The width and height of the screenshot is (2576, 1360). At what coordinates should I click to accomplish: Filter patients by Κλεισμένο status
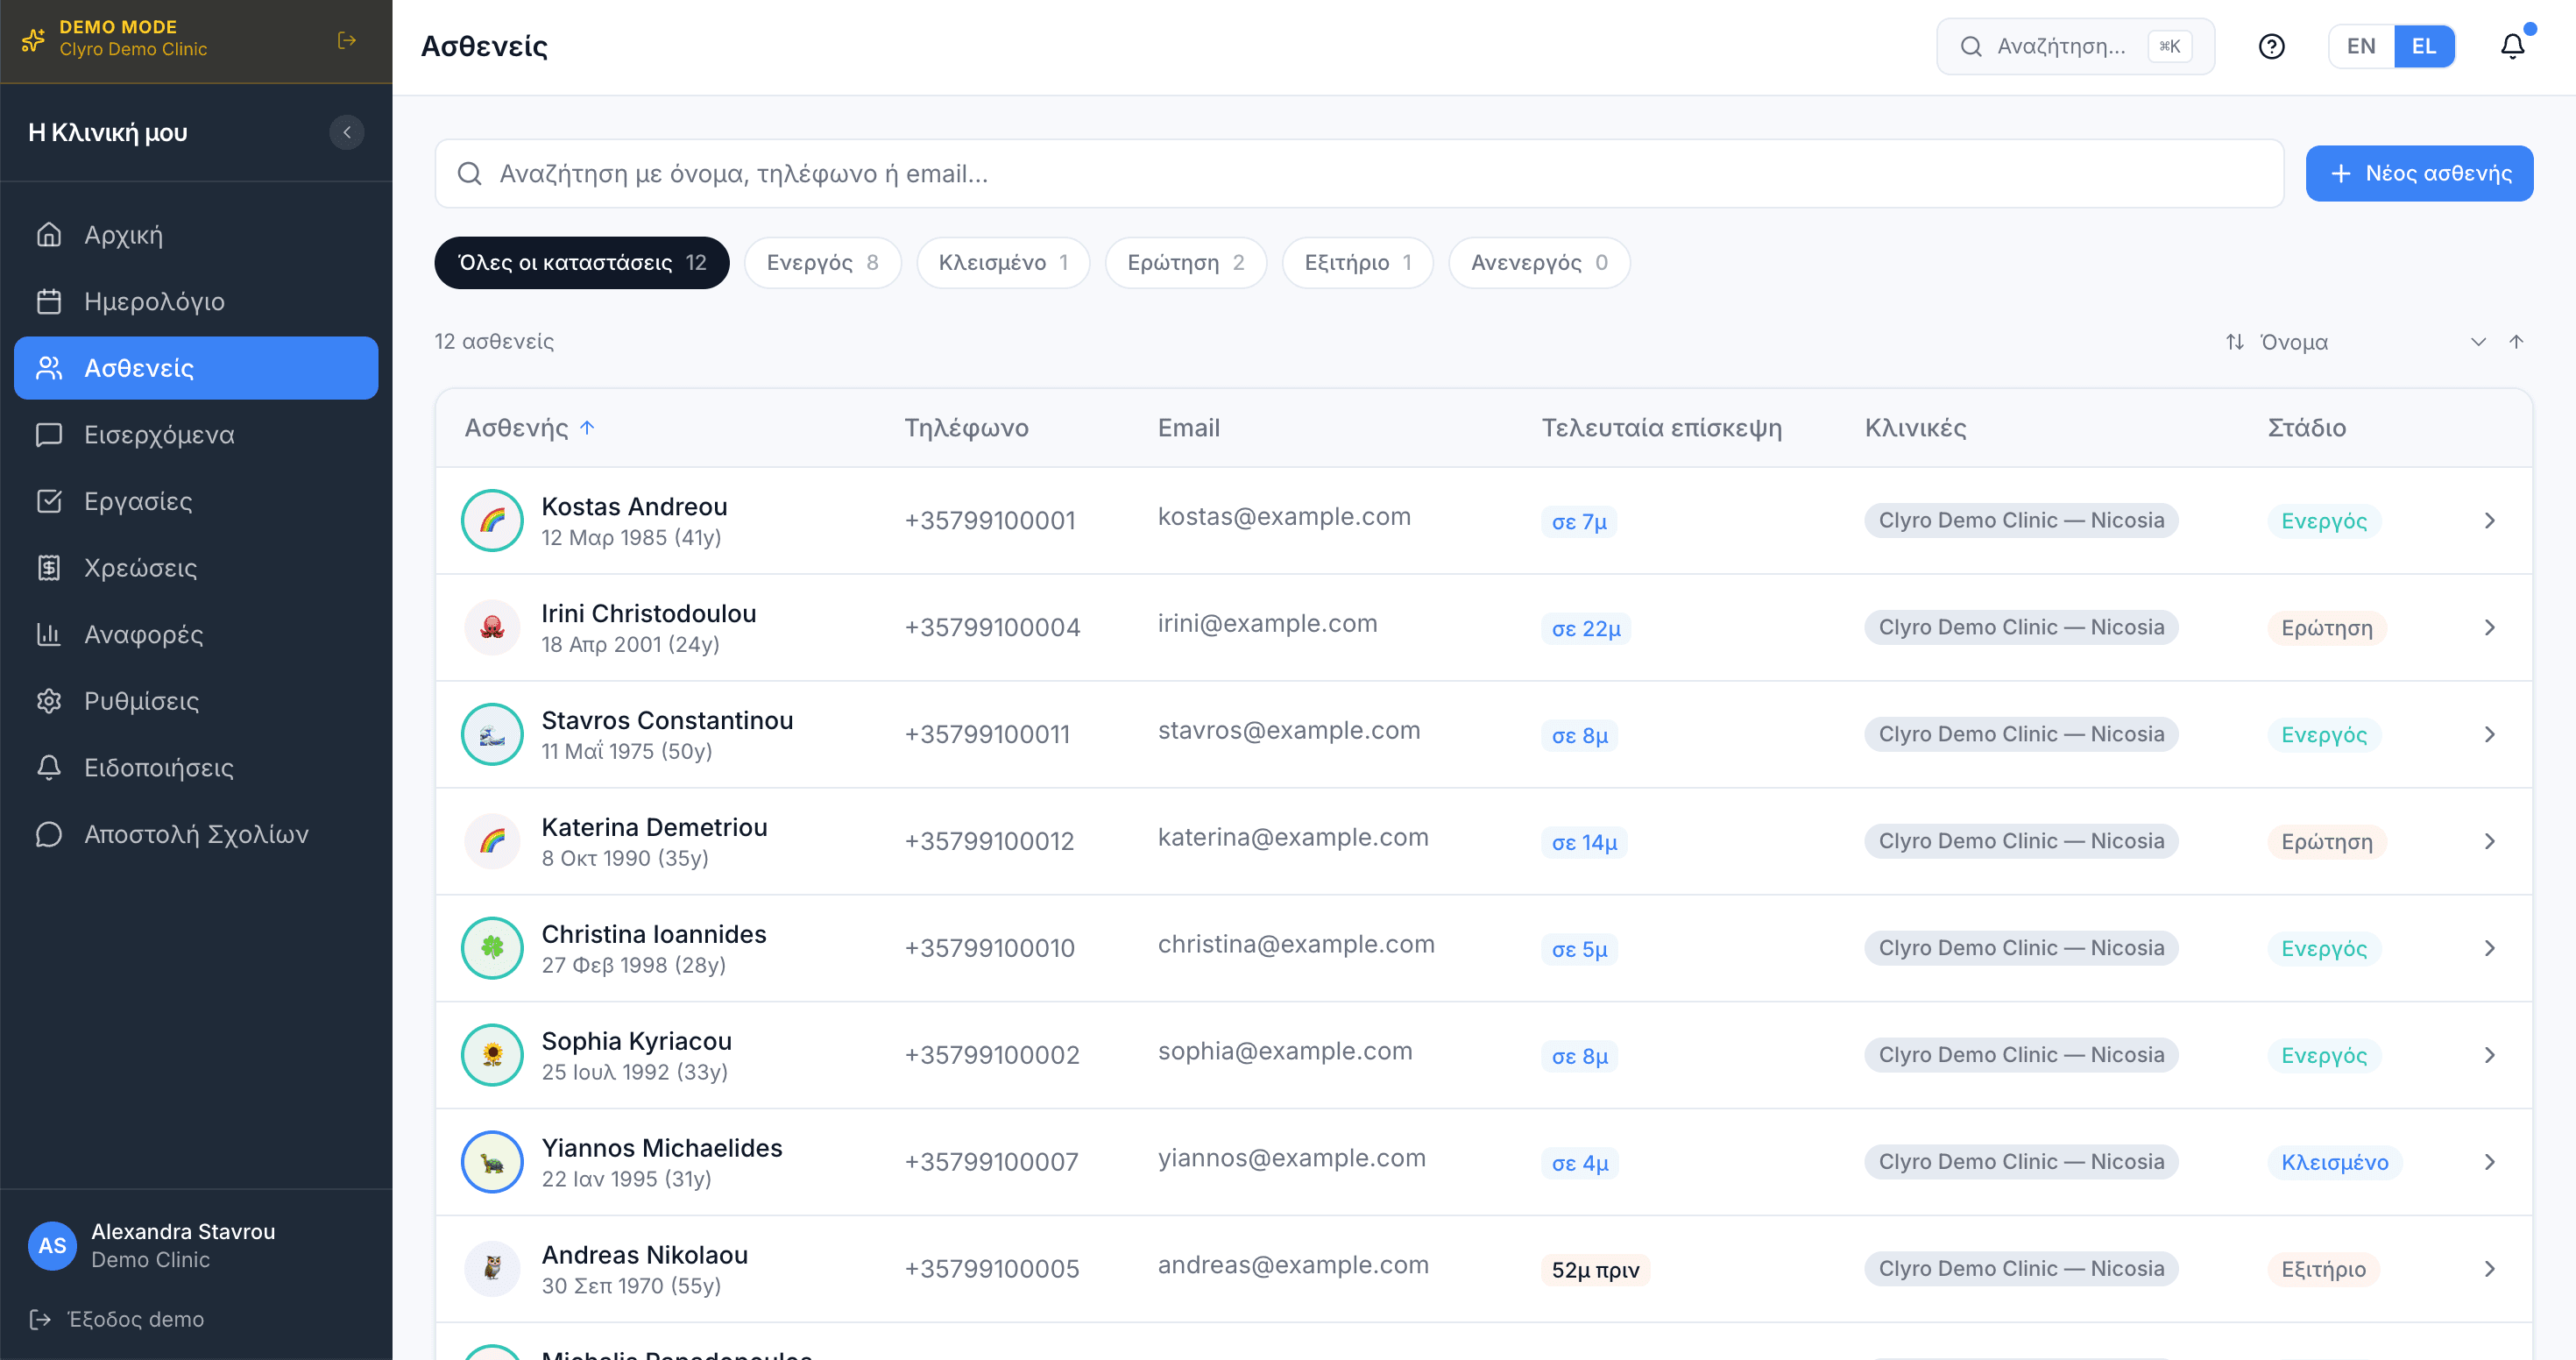click(1003, 263)
